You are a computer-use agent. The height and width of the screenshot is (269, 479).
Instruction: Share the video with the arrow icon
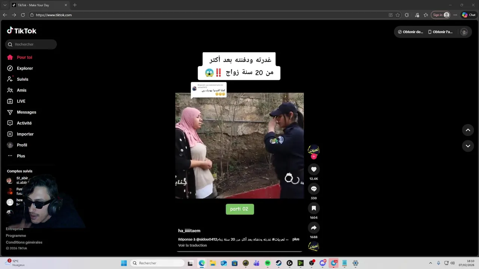tap(314, 228)
